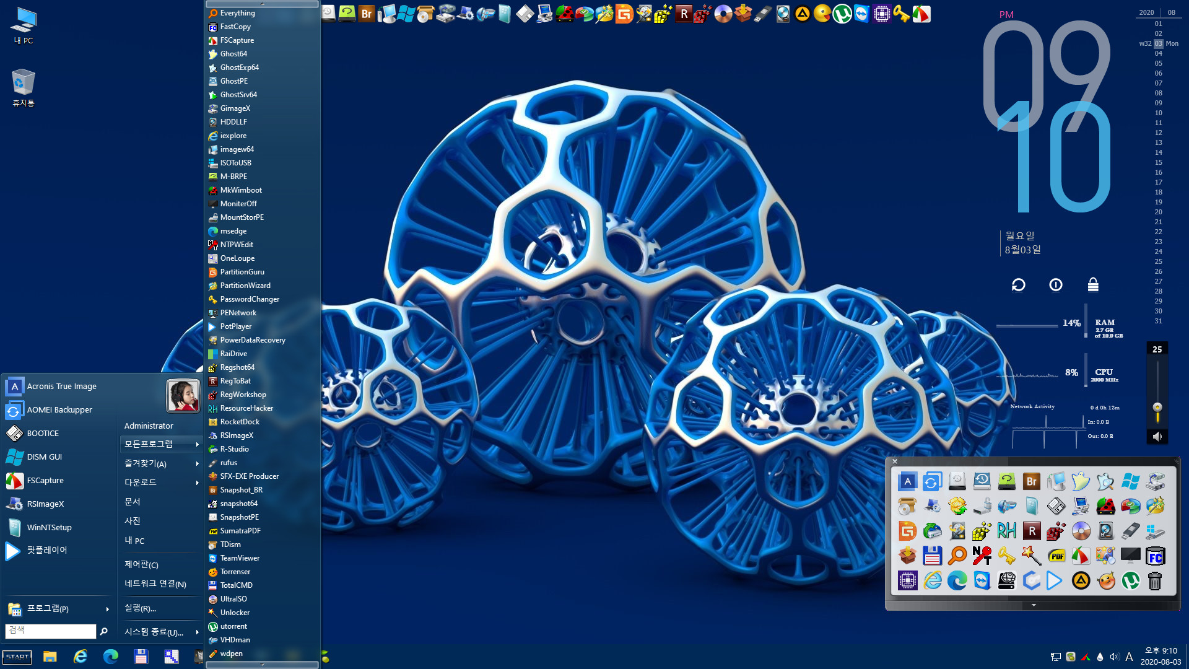Expand the launcher panel with its bottom arrow
The height and width of the screenshot is (669, 1189).
[x=1033, y=605]
